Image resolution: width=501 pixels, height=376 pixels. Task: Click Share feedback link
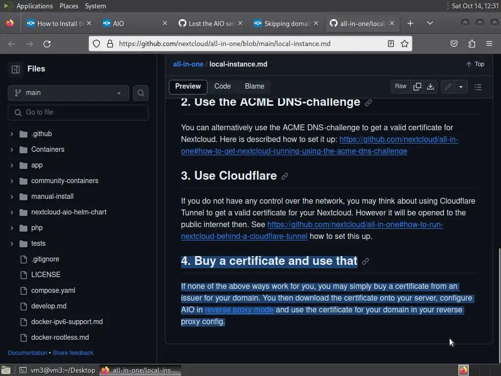pos(73,353)
